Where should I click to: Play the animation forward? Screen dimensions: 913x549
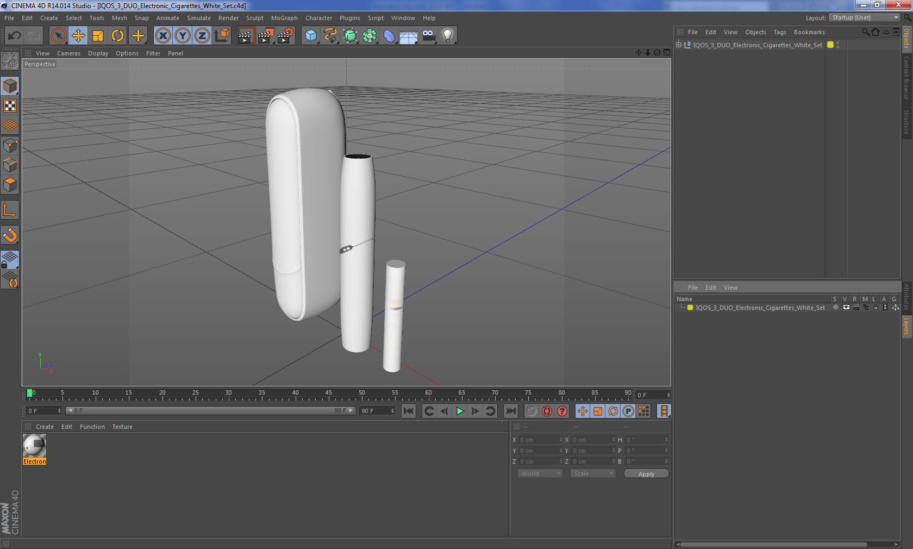(460, 411)
